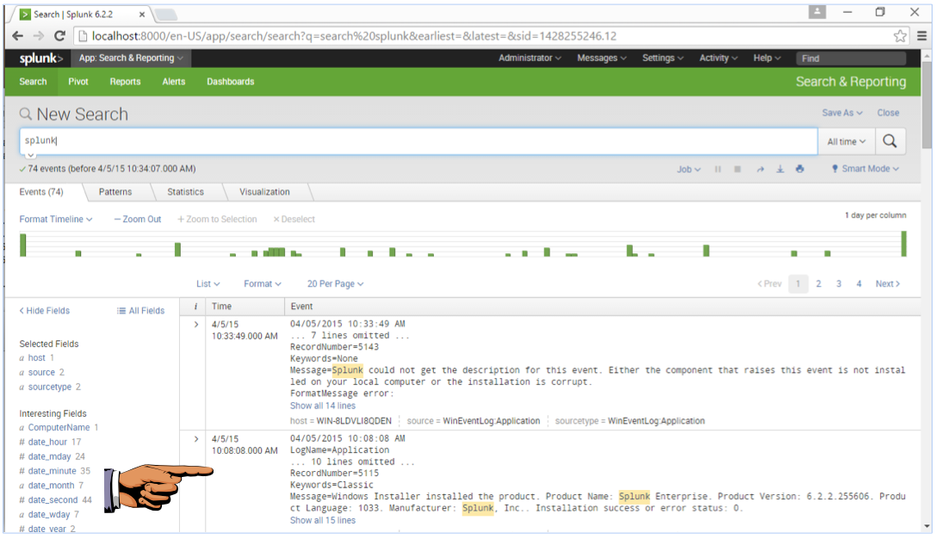Screen dimensions: 942x539
Task: Open the Chrome menu icon
Action: (x=922, y=36)
